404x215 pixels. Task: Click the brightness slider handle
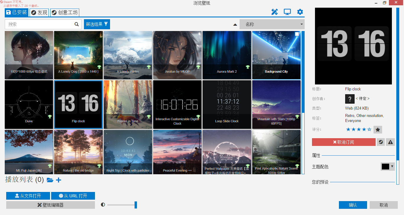[x=136, y=205]
